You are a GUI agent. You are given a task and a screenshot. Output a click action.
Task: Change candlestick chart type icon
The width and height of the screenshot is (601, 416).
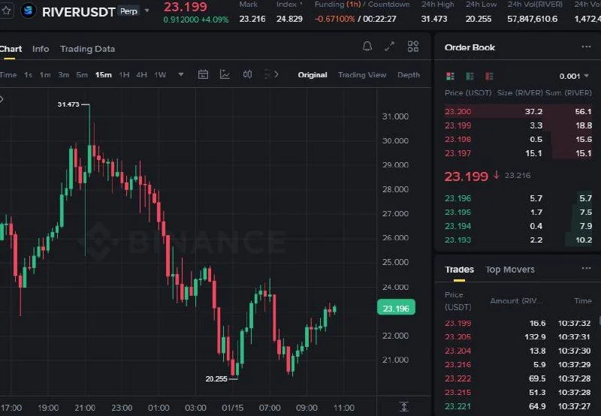coord(248,74)
